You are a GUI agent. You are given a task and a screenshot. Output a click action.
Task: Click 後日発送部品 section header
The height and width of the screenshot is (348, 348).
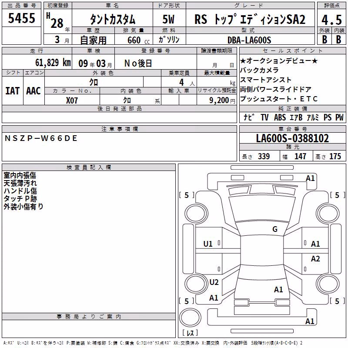119,109
